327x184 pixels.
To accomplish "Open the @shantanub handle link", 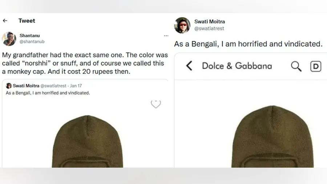I will pos(32,42).
